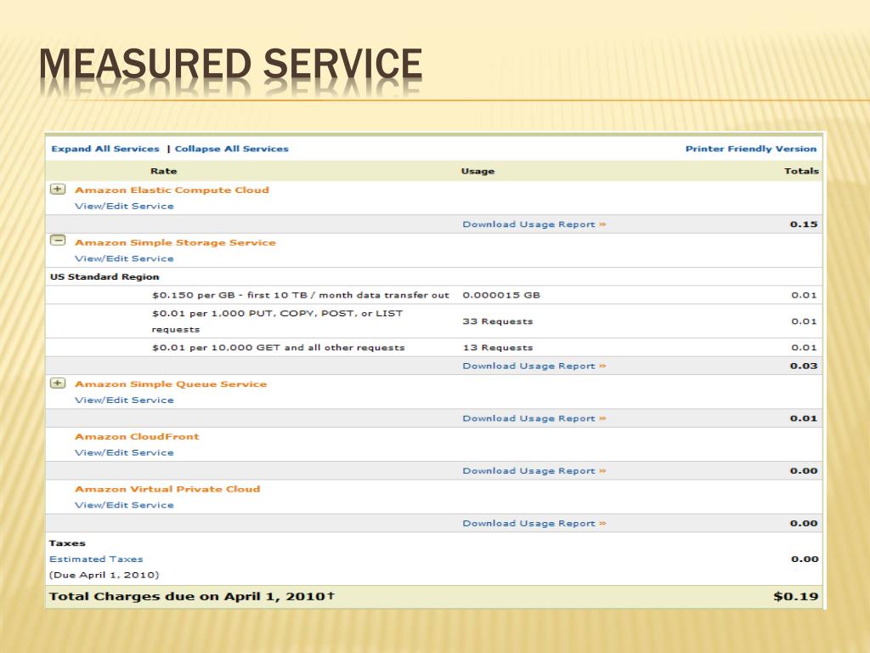870x653 pixels.
Task: Select the Usage column header
Action: point(477,171)
